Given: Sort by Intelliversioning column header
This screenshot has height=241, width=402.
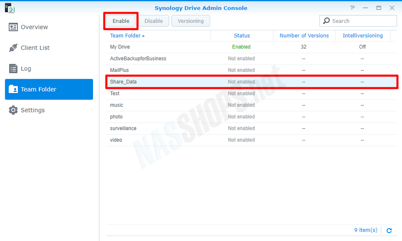Looking at the screenshot, I should tap(363, 36).
